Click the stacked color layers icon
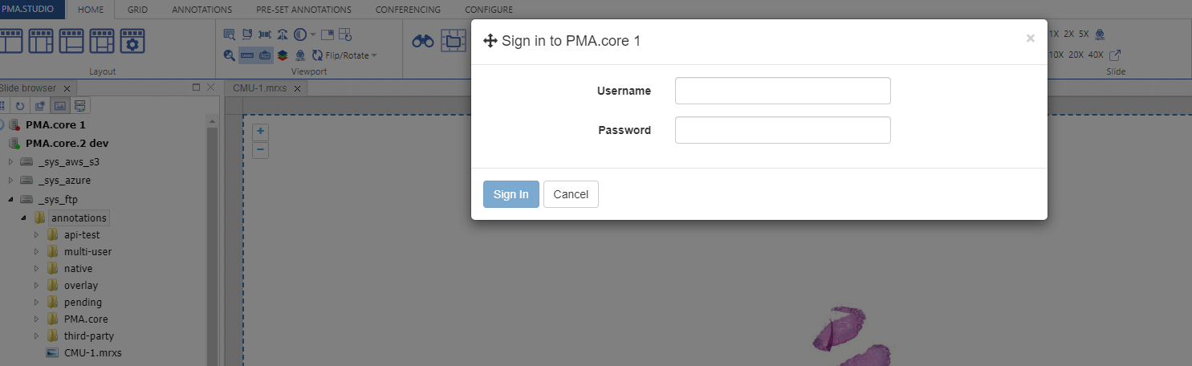The image size is (1192, 366). [x=283, y=55]
